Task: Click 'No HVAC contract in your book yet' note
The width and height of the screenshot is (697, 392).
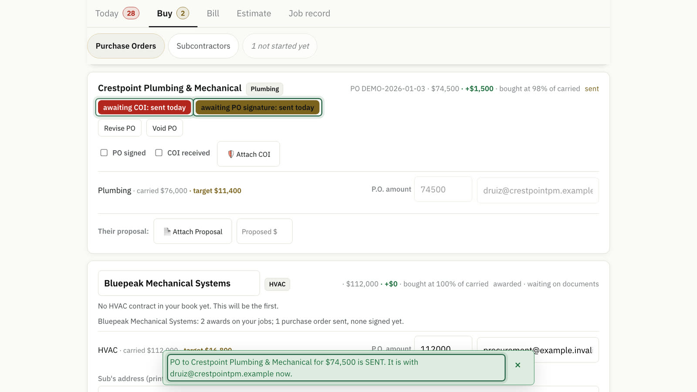Action: [x=188, y=306]
